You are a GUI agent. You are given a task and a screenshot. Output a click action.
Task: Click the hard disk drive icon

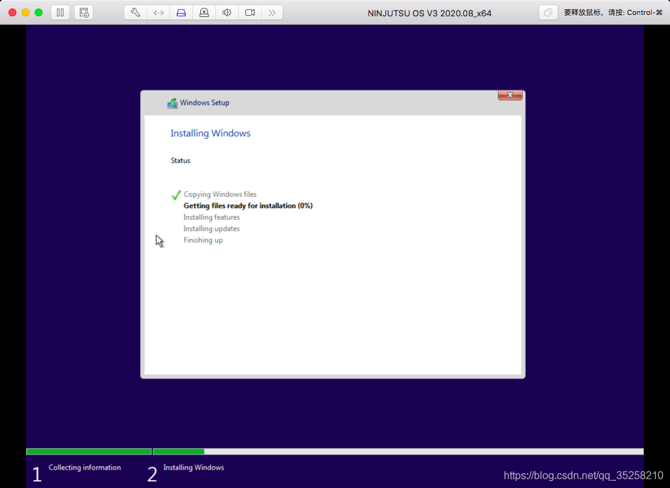click(x=181, y=12)
